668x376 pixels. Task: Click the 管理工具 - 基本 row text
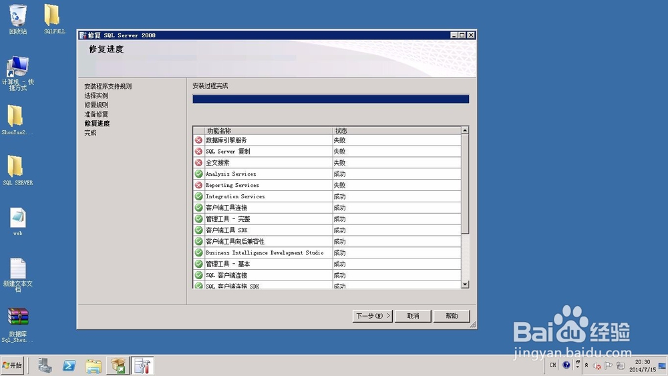(228, 264)
